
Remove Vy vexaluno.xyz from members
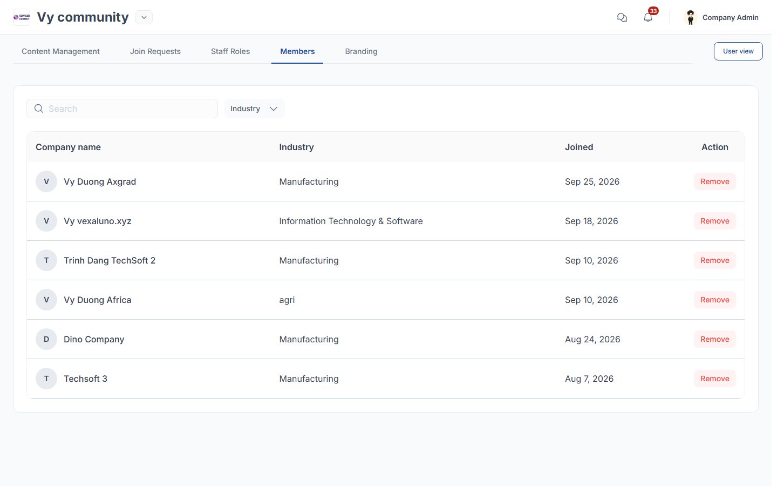(714, 221)
